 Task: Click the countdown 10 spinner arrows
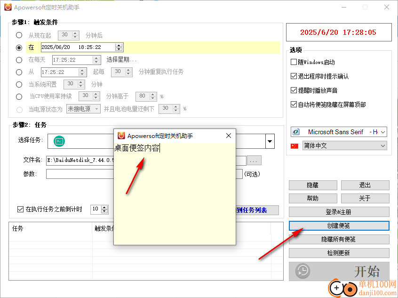pyautogui.click(x=104, y=209)
